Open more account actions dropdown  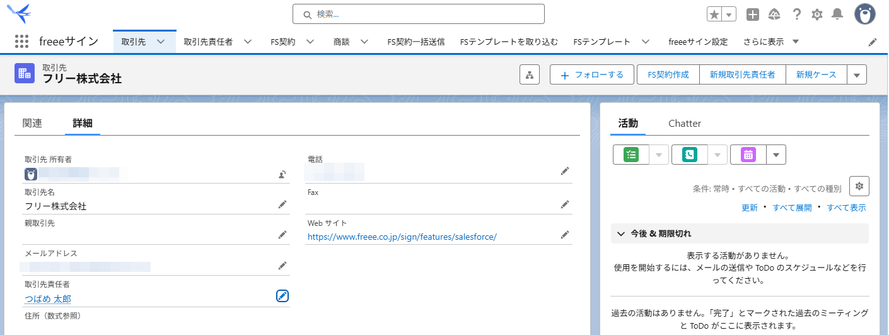tap(857, 74)
